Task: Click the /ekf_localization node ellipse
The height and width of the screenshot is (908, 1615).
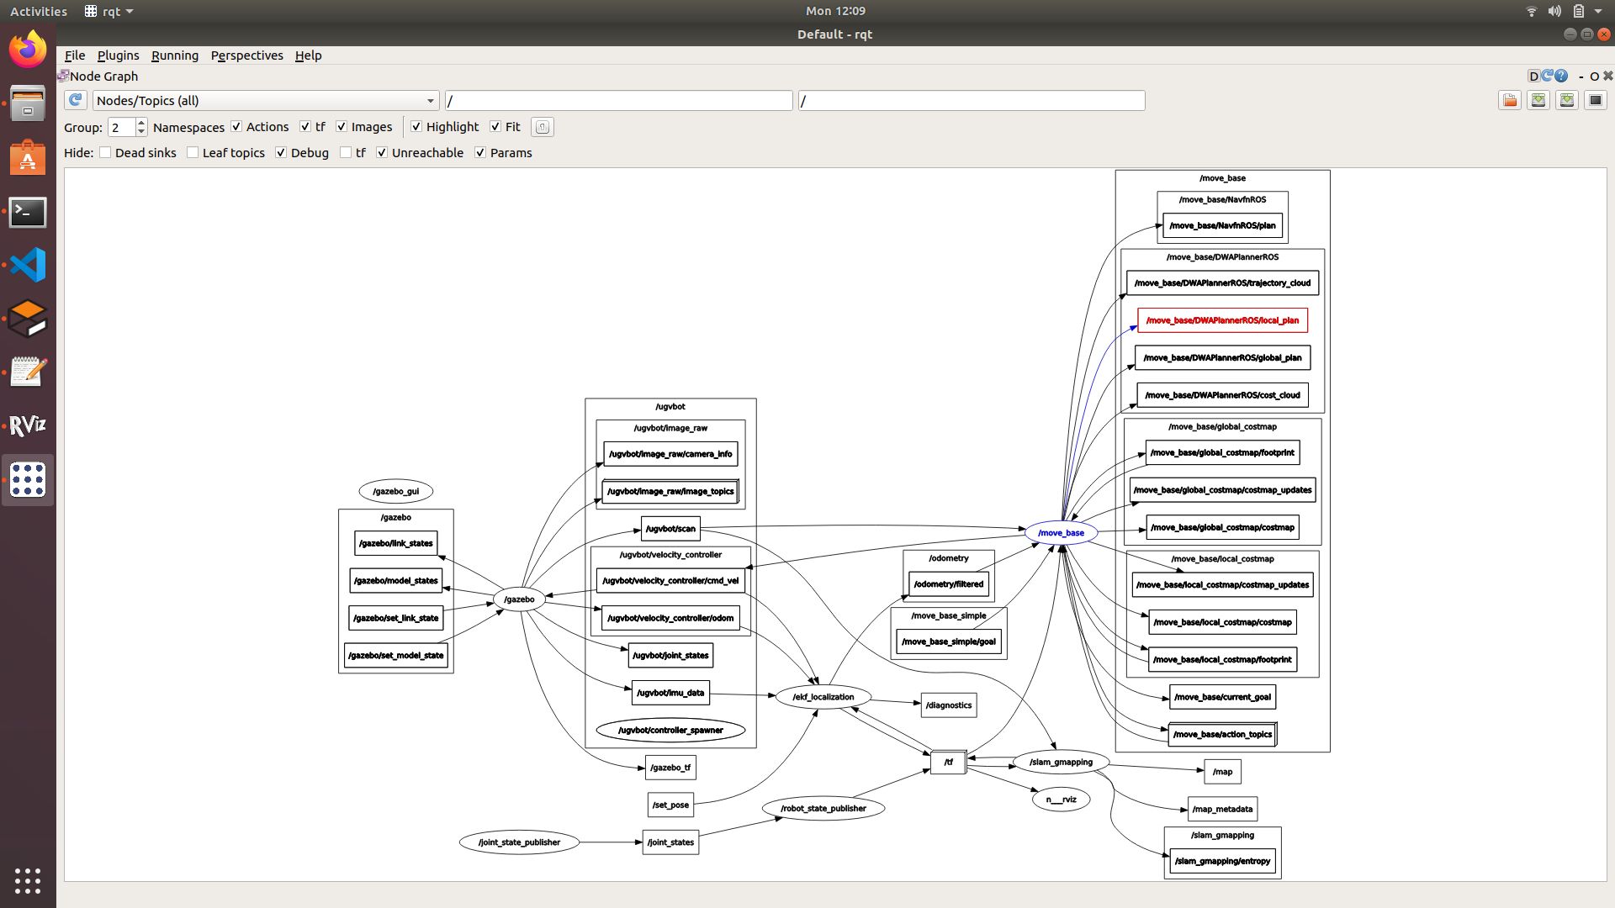Action: click(x=823, y=697)
